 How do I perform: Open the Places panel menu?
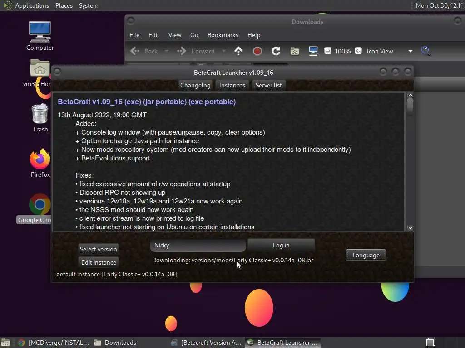[x=64, y=5]
